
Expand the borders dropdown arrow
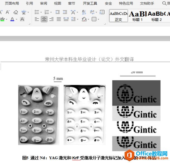(99, 20)
